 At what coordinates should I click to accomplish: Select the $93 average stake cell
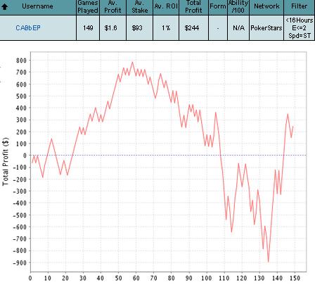coord(139,28)
